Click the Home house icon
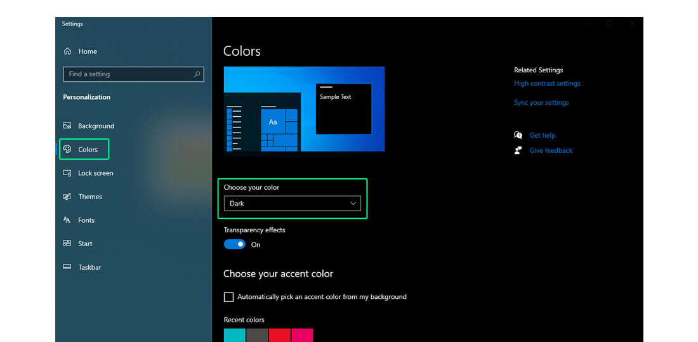This screenshot has height=342, width=698. [x=67, y=51]
